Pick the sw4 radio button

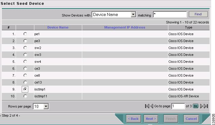pyautogui.click(x=25, y=62)
